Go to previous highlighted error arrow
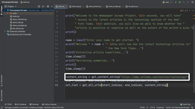 tap(190, 11)
